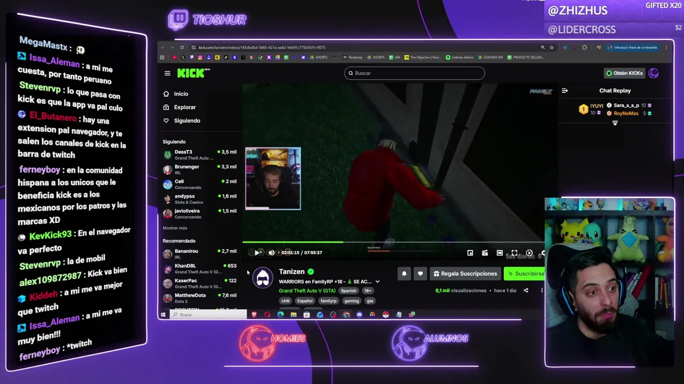The image size is (684, 384).
Task: Select the Spanish language tag
Action: 348,291
